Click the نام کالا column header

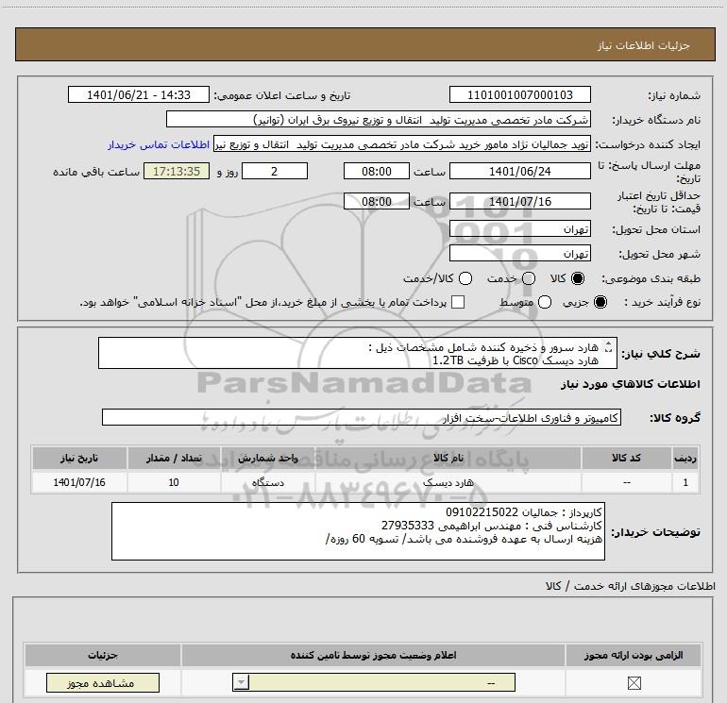click(448, 458)
